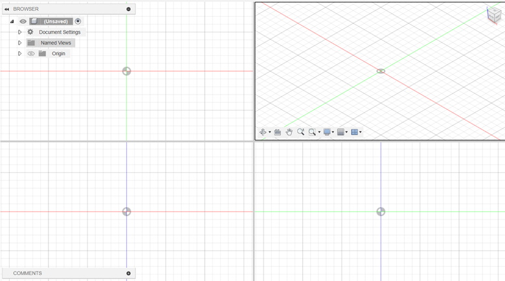The height and width of the screenshot is (281, 505).
Task: Select the Pan hand tool
Action: pyautogui.click(x=289, y=132)
